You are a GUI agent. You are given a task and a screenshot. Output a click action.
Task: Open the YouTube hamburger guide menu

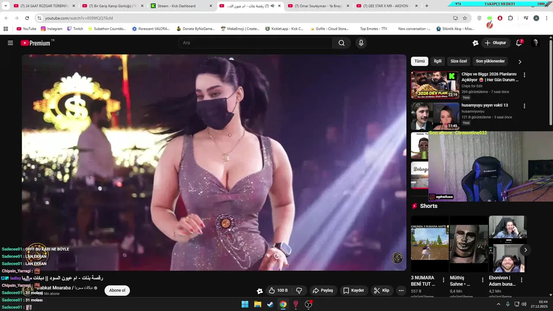pos(10,43)
